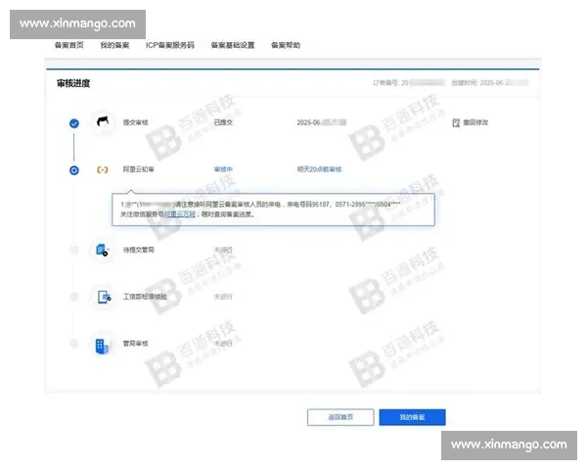The image size is (587, 470).
Task: Click the grey step marker for 工信部短信核验
Action: pyautogui.click(x=74, y=297)
